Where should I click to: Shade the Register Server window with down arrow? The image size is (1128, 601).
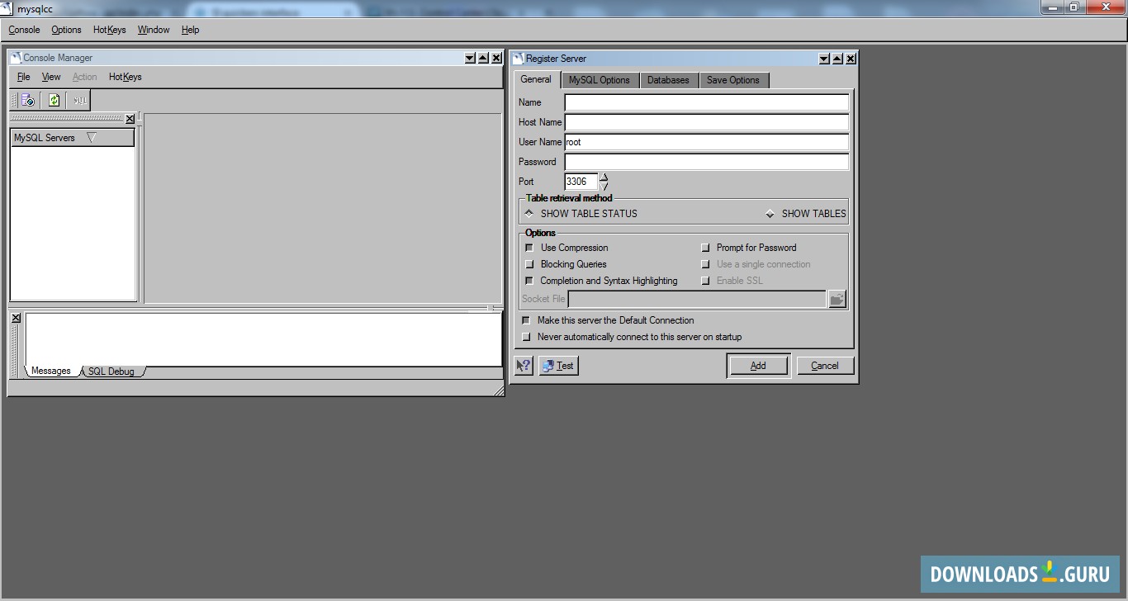point(824,59)
